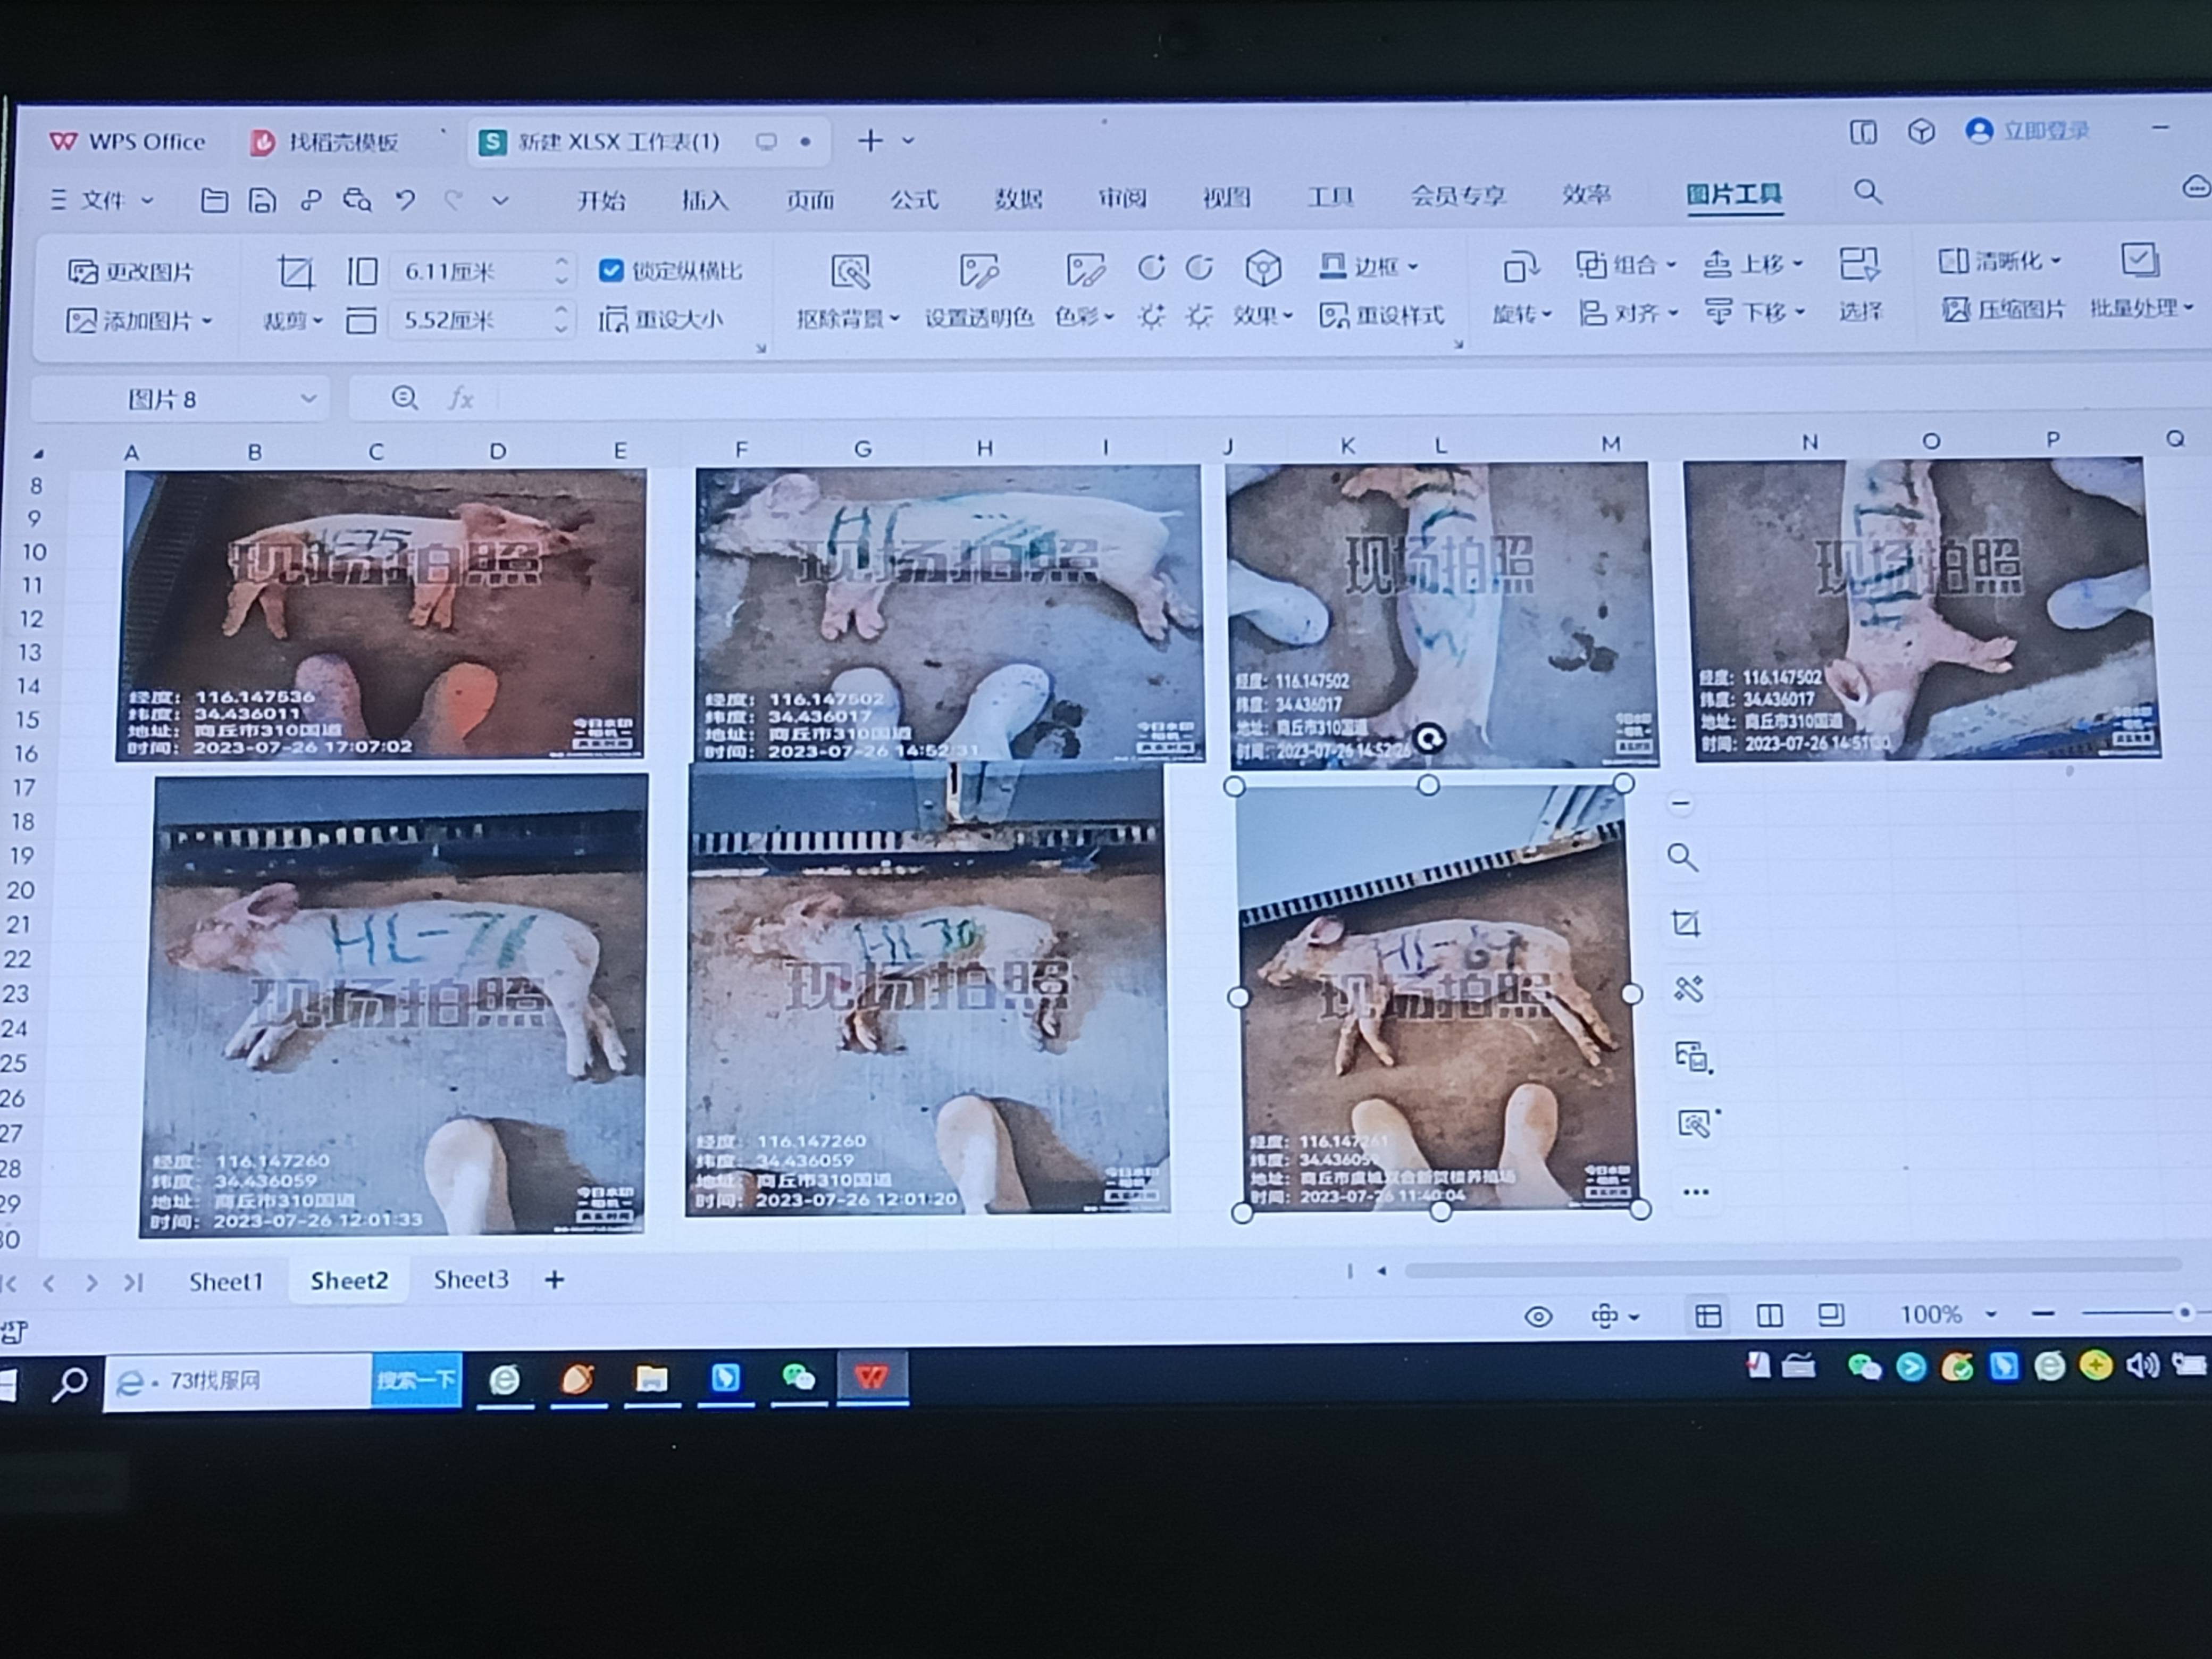Click reset size (重设大小) button

[661, 320]
